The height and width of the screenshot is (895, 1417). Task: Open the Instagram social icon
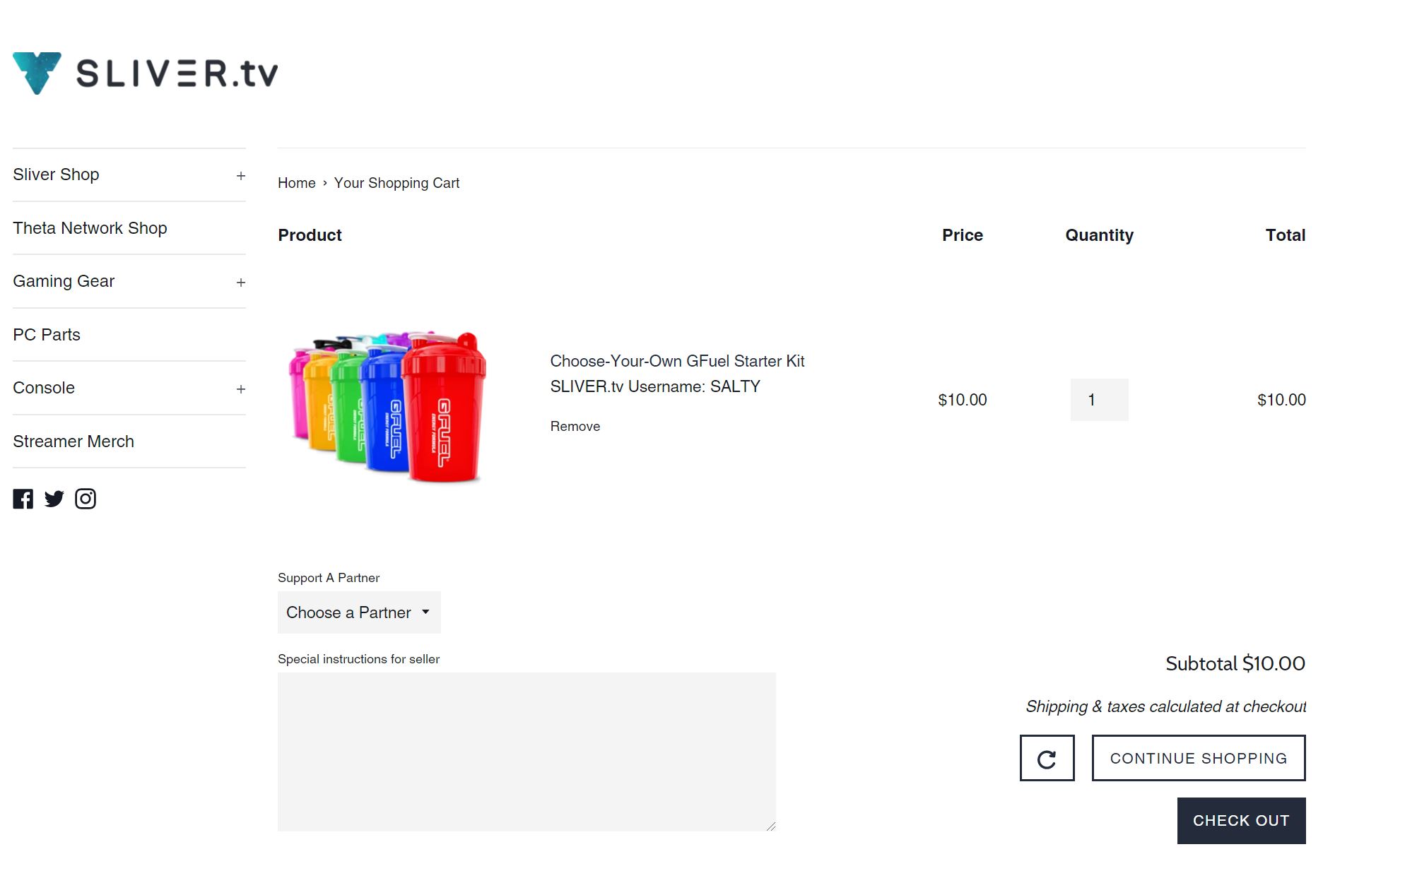86,499
